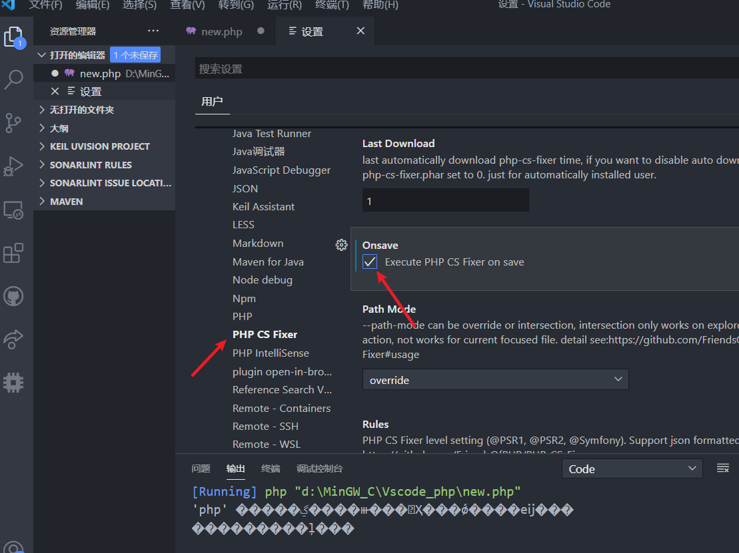
Task: Switch to the 终端 panel tab
Action: point(271,468)
